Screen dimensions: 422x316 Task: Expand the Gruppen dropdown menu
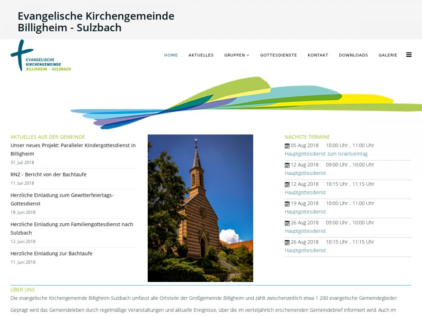[x=237, y=55]
